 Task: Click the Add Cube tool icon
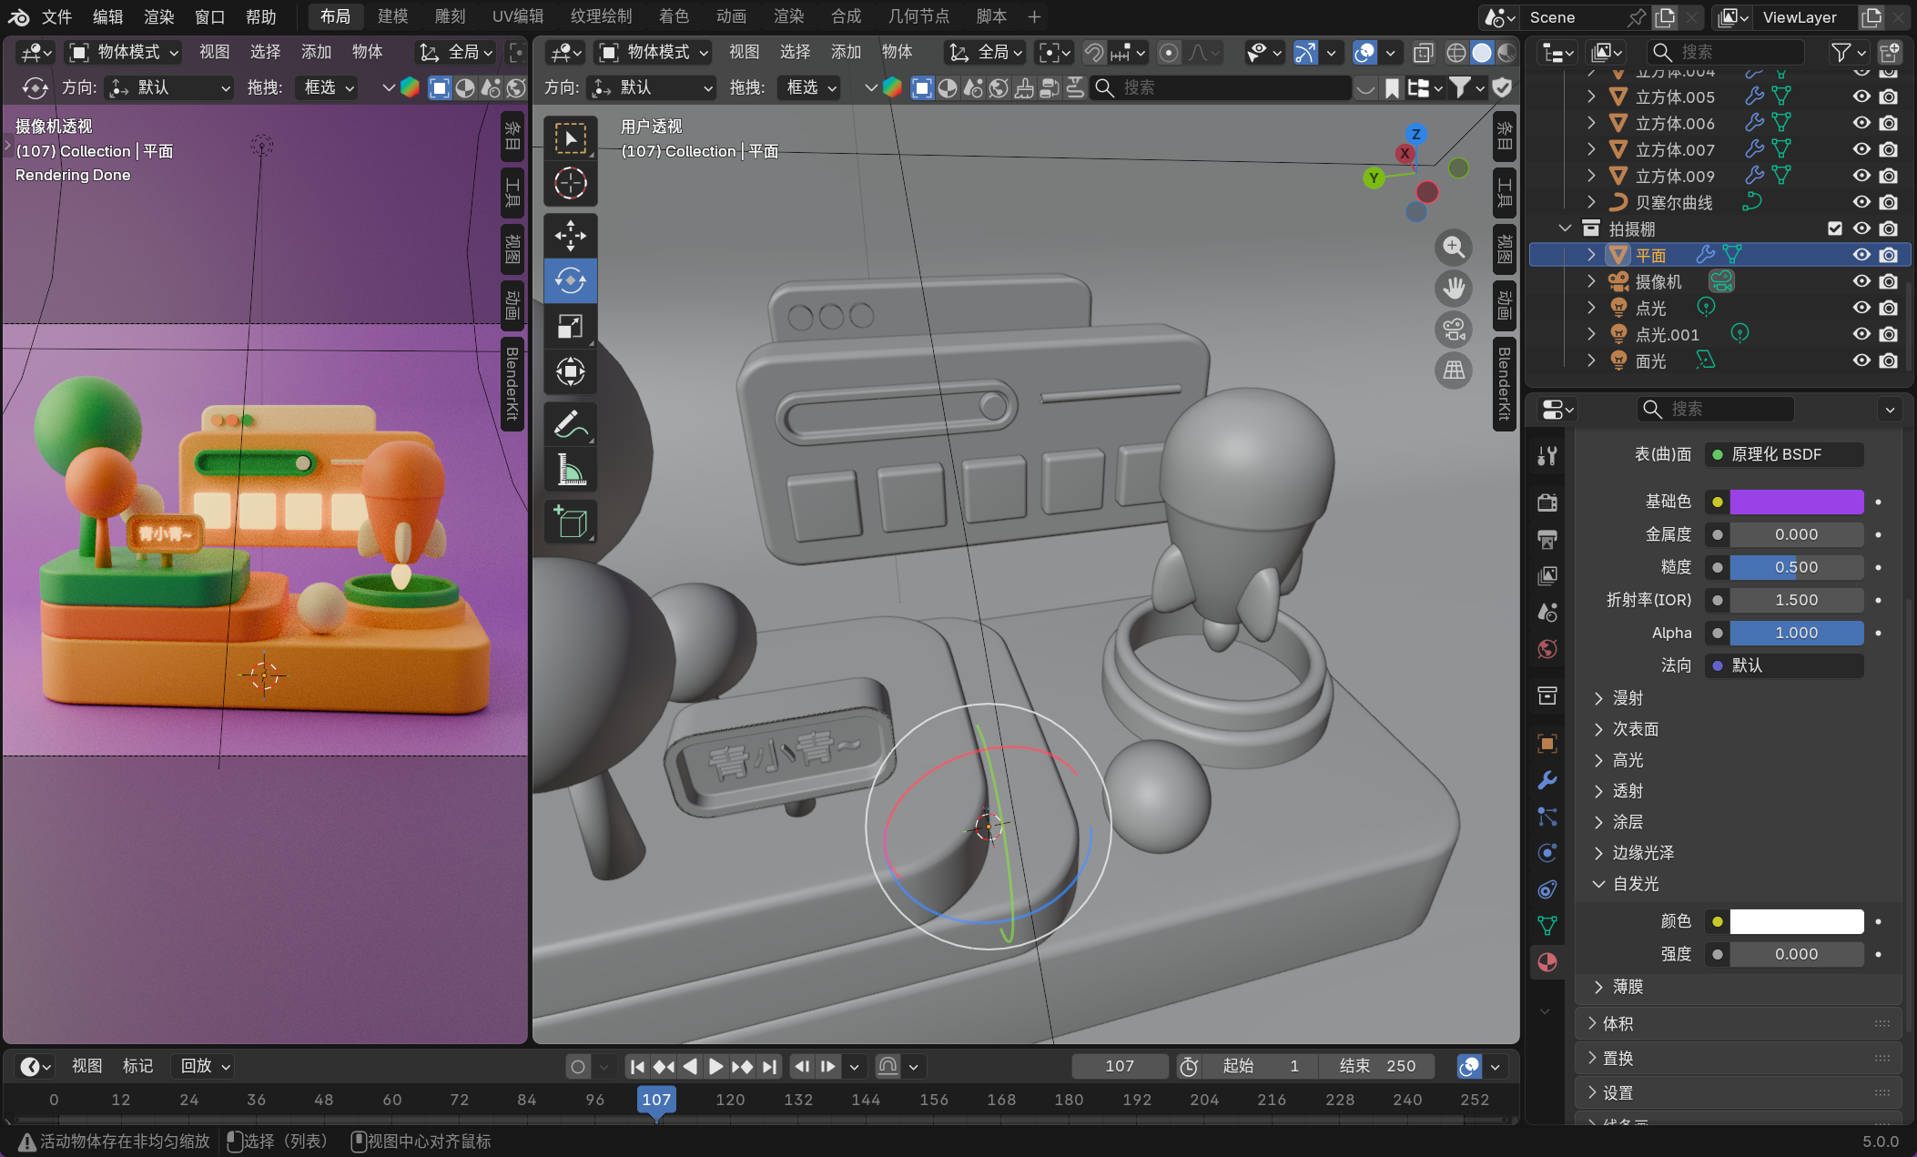pyautogui.click(x=571, y=523)
